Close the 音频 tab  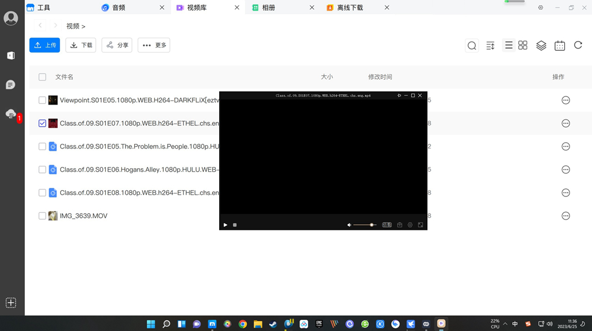click(162, 8)
